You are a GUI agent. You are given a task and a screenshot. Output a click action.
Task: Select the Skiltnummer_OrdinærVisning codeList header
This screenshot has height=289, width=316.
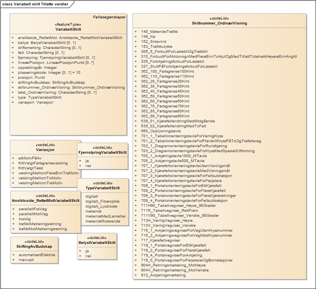(219, 23)
